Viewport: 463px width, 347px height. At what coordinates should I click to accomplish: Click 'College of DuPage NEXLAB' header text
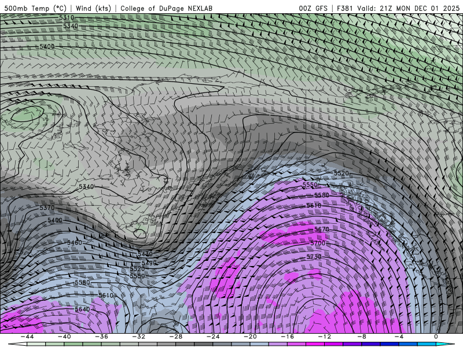[166, 8]
